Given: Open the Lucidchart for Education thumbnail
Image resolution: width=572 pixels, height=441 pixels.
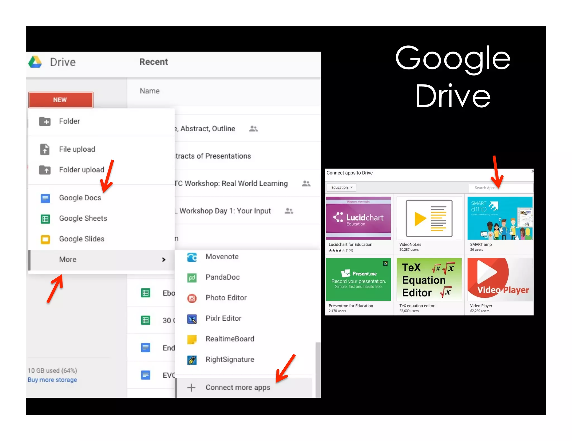Looking at the screenshot, I should pos(359,218).
